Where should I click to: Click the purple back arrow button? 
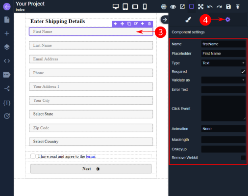point(7,7)
